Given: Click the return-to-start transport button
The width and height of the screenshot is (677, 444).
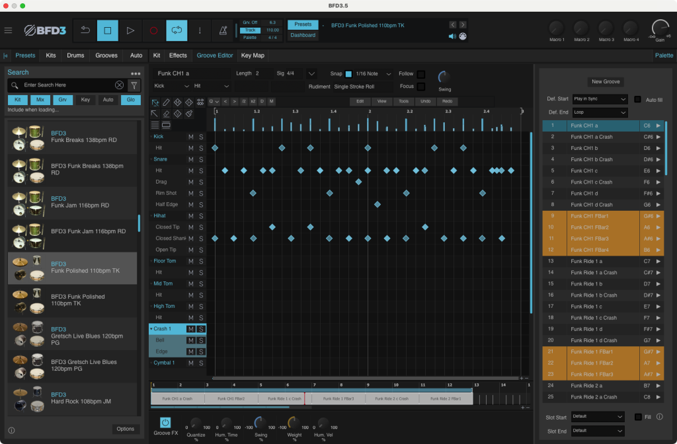Looking at the screenshot, I should pos(85,30).
